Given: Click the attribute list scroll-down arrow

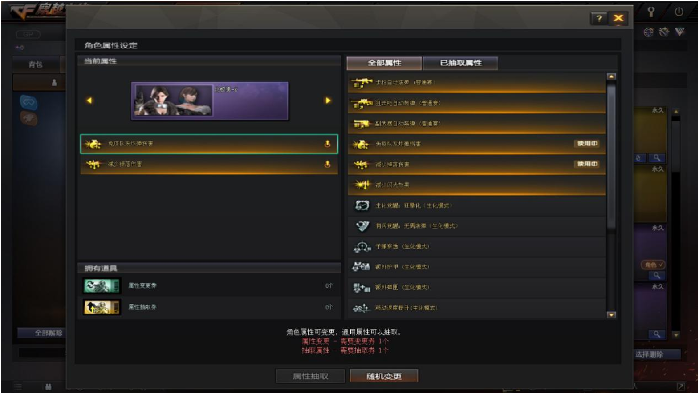Looking at the screenshot, I should pos(611,315).
